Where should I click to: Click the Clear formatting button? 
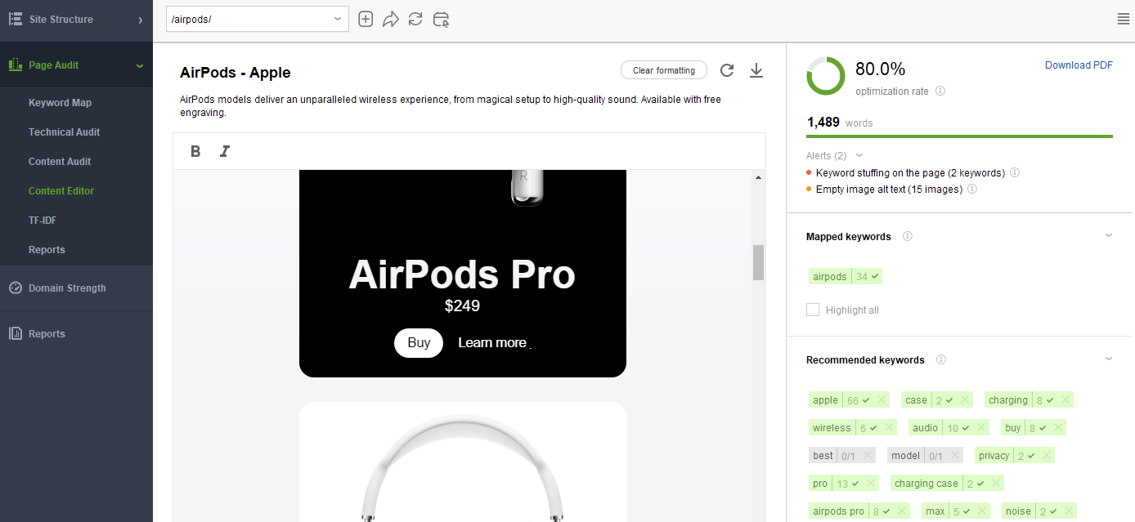[x=664, y=70]
